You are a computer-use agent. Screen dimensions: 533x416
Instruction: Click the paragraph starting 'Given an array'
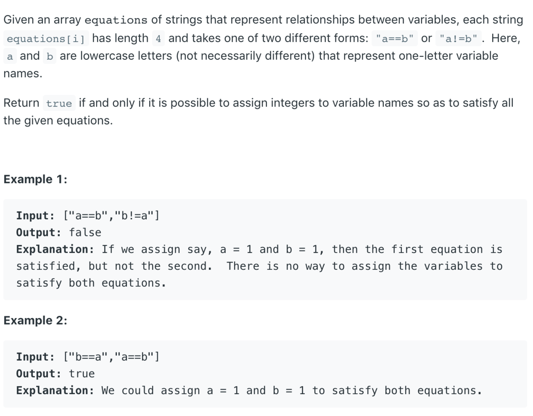pyautogui.click(x=263, y=46)
